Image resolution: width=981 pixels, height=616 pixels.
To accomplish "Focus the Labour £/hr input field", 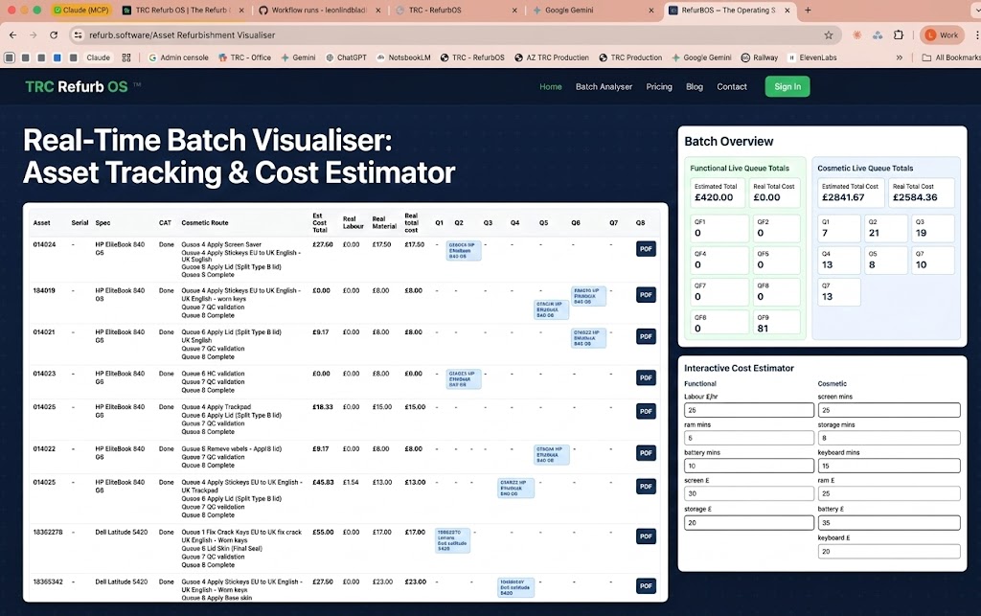I will coord(749,410).
